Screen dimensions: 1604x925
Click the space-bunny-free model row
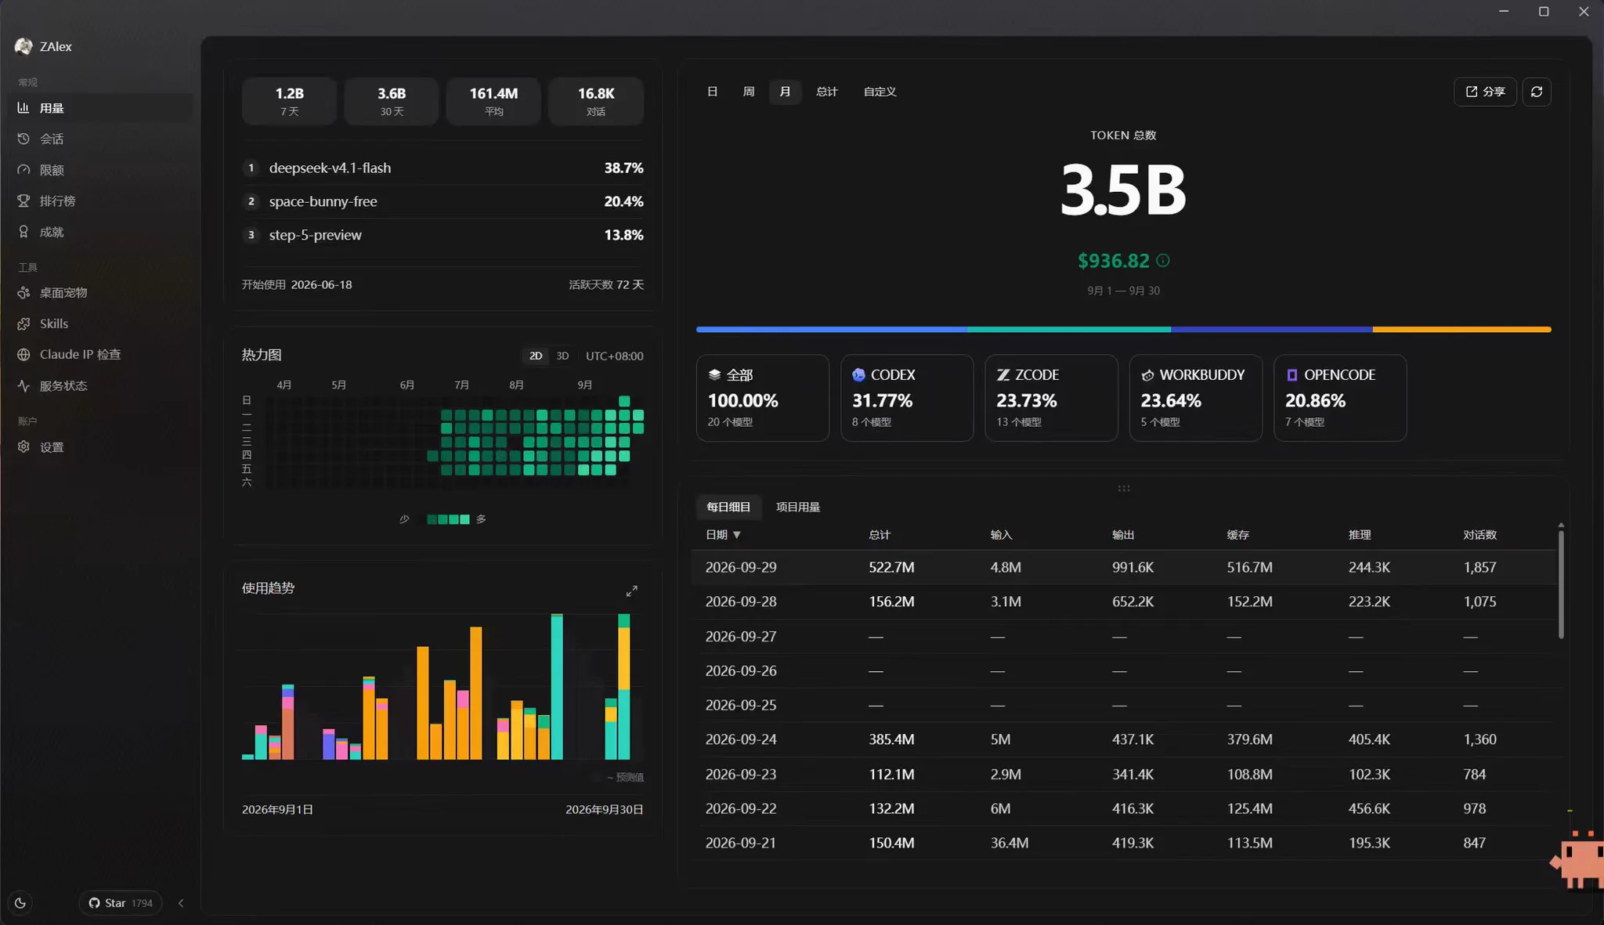pos(443,201)
